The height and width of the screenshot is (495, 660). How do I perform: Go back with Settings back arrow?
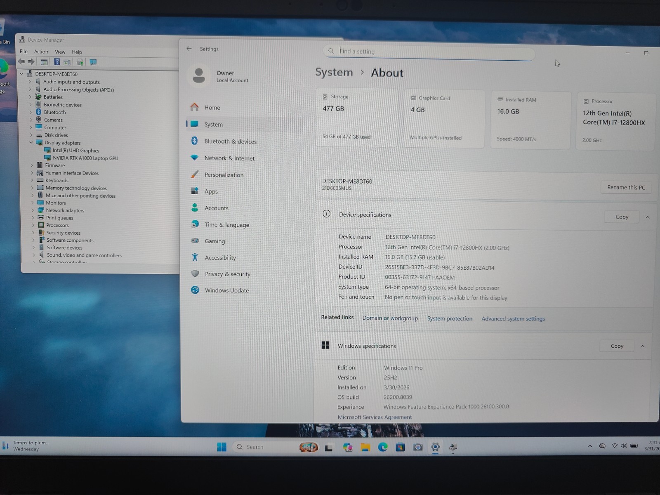tap(189, 48)
